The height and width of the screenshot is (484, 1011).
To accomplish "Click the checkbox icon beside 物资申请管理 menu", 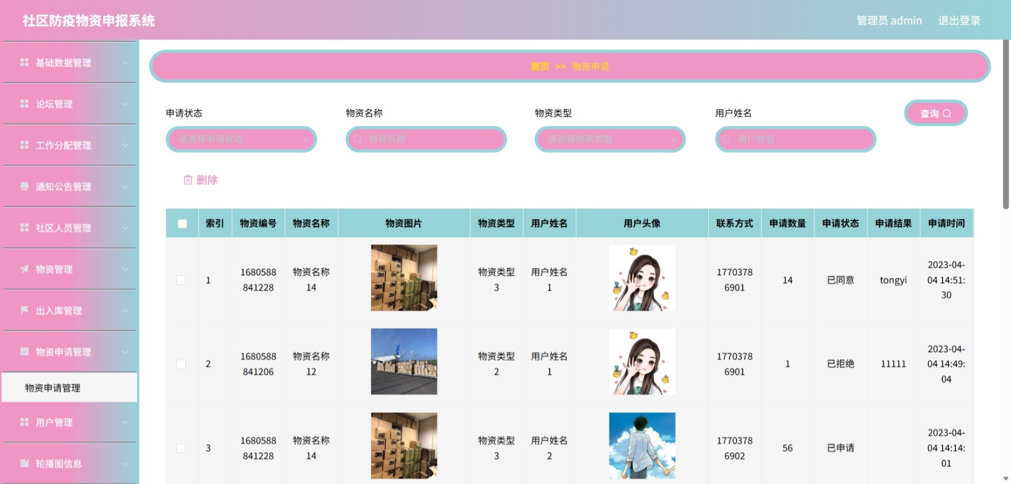I will [x=24, y=352].
